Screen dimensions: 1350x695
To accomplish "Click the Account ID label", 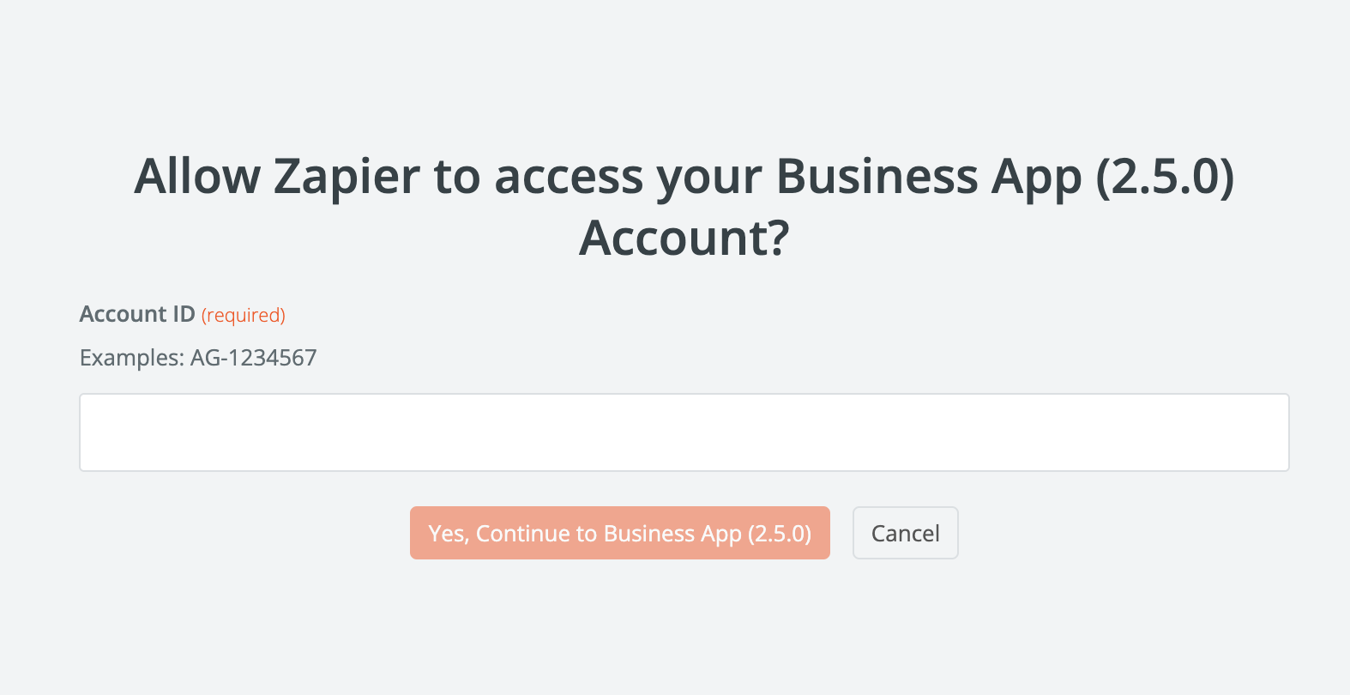I will click(137, 314).
